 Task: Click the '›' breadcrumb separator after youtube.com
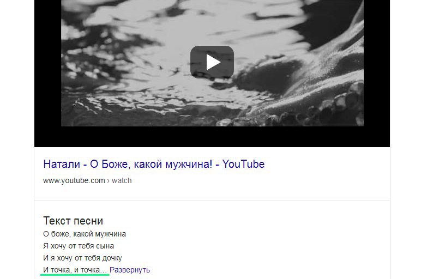[x=108, y=181]
